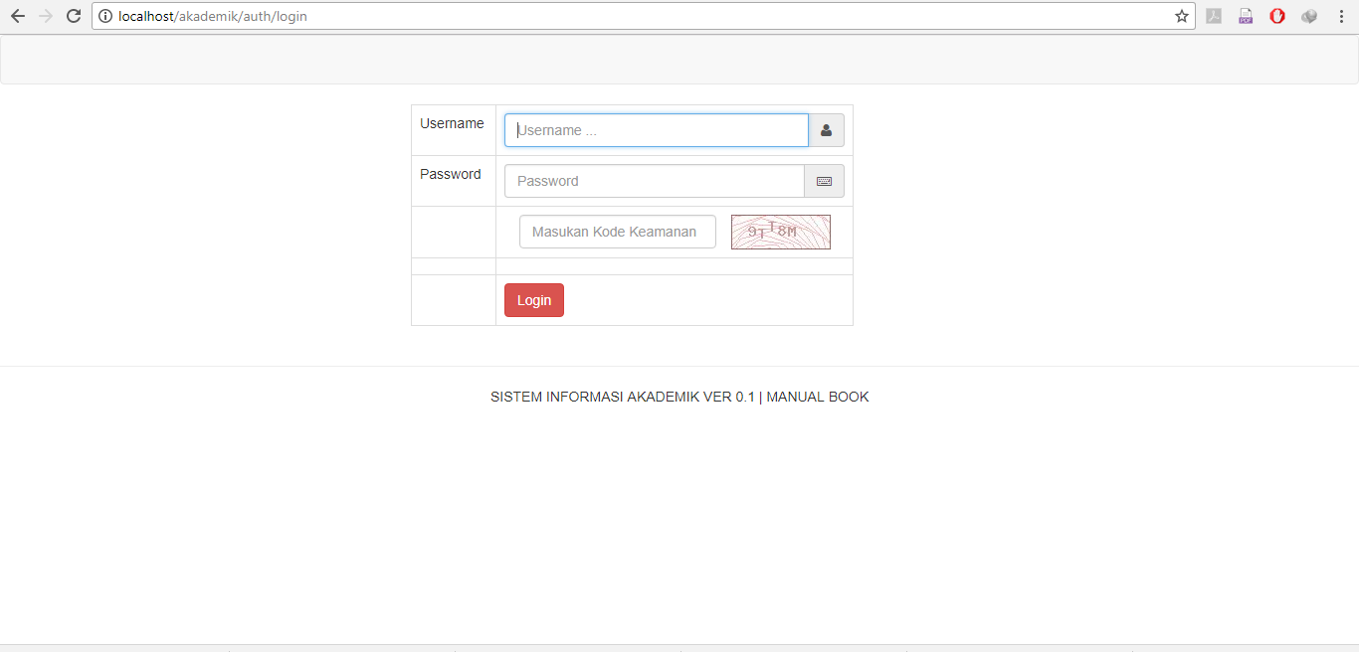Click the user icon beside Username field
The width and height of the screenshot is (1359, 652).
coord(826,130)
